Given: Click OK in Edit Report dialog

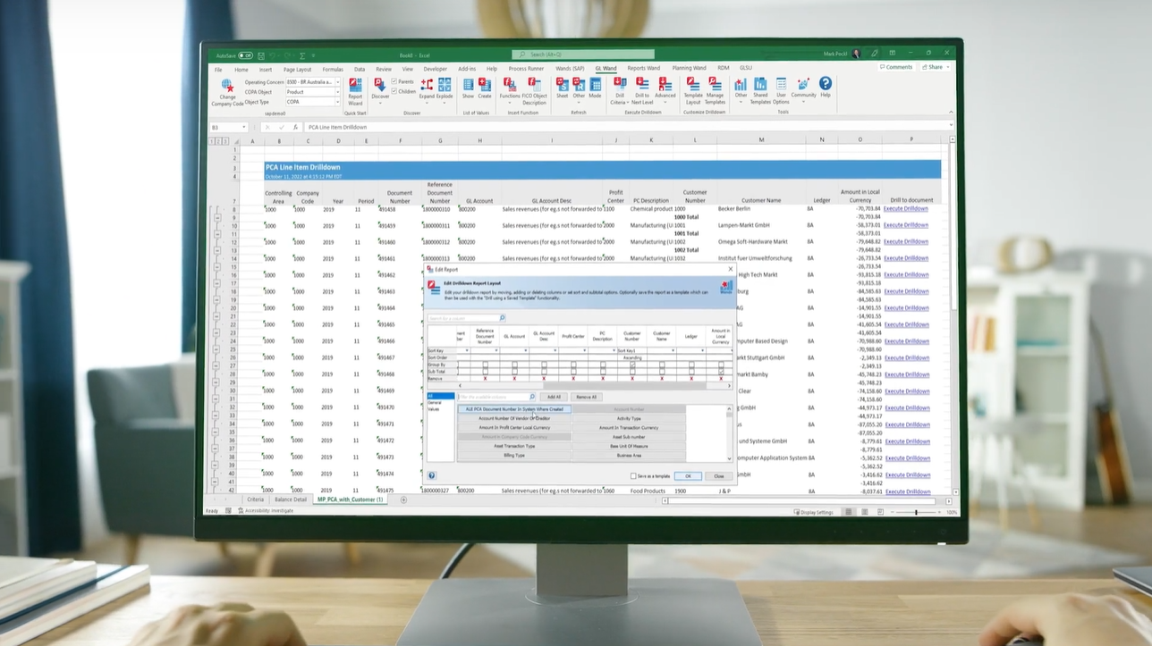Looking at the screenshot, I should (x=687, y=476).
